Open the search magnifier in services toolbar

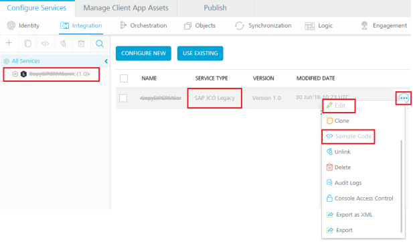pyautogui.click(x=100, y=44)
